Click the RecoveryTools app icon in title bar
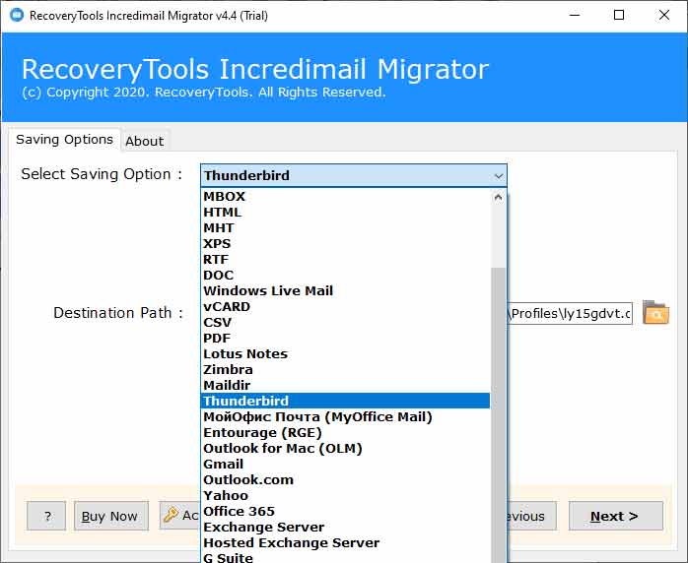Screen dimensions: 688x563 point(17,16)
